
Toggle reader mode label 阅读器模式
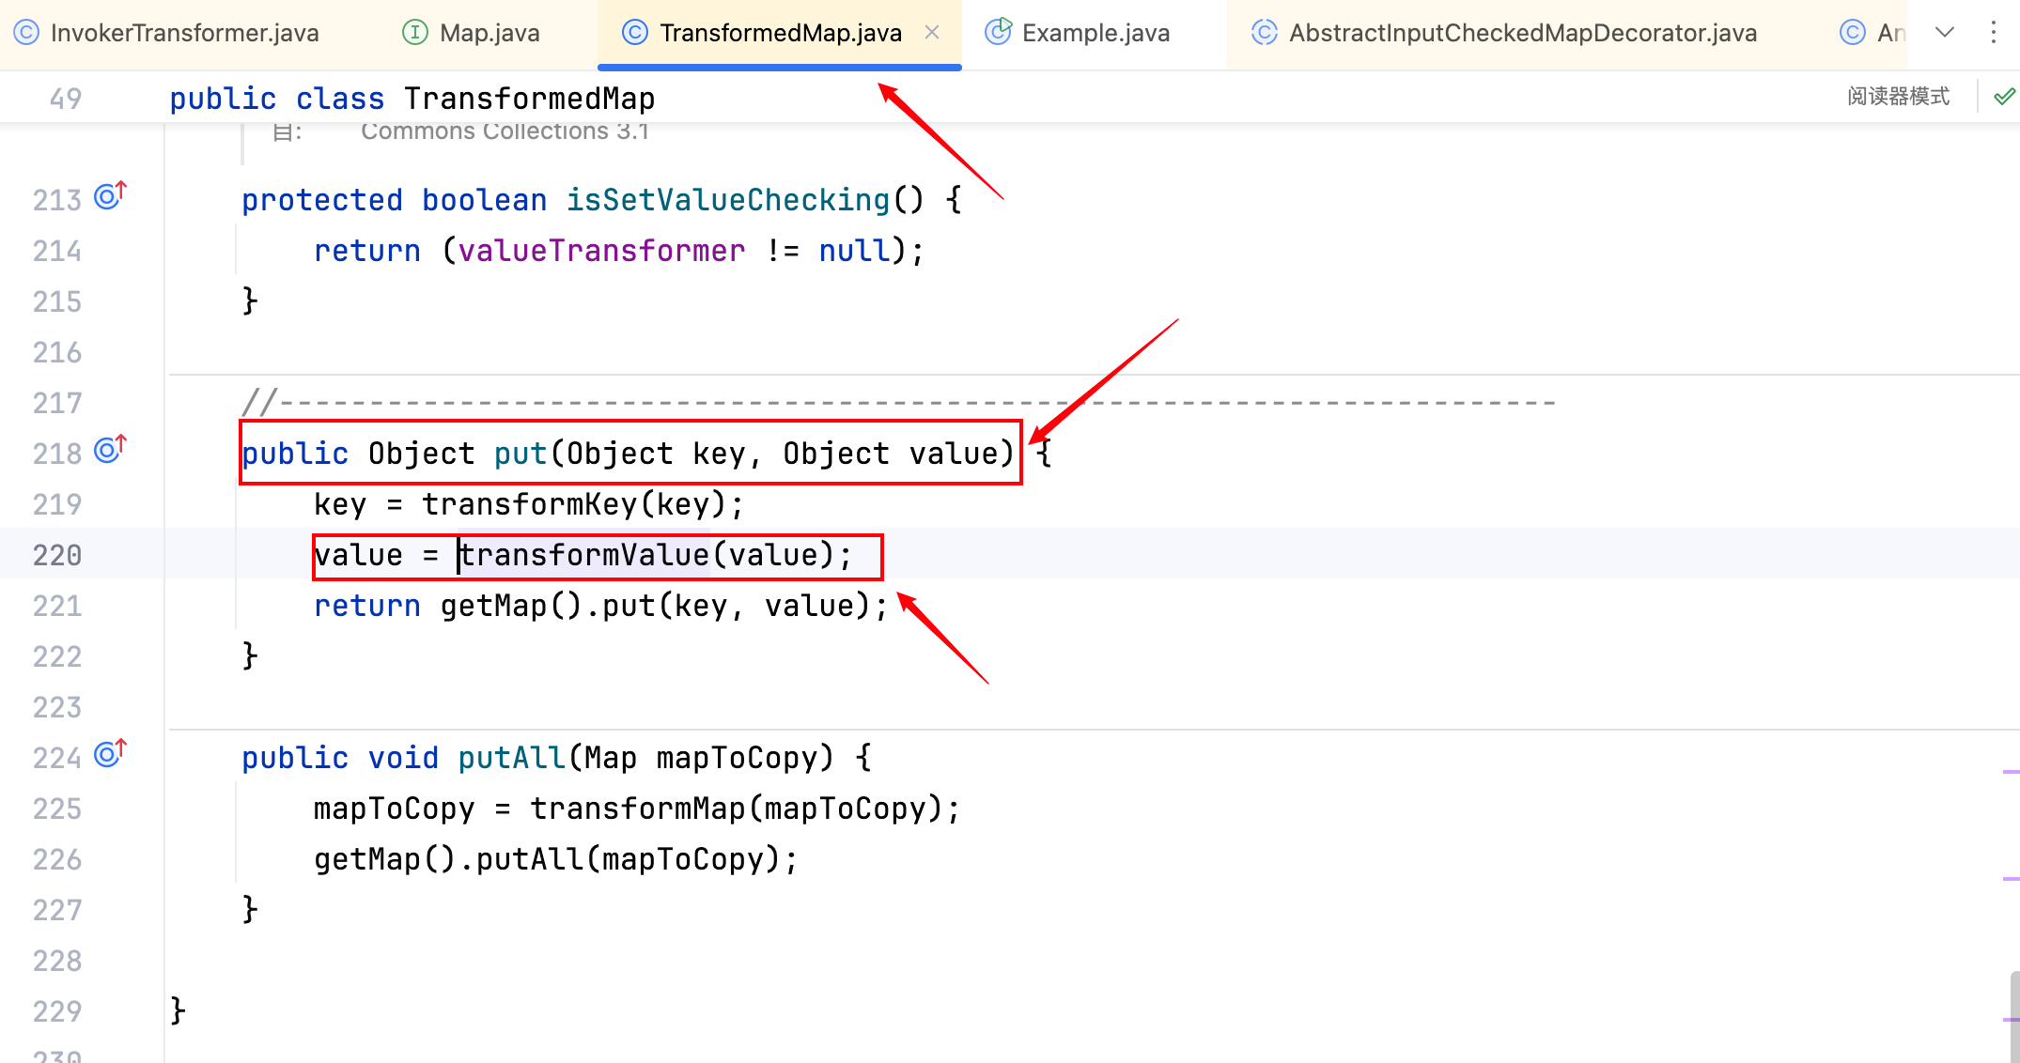(1898, 97)
